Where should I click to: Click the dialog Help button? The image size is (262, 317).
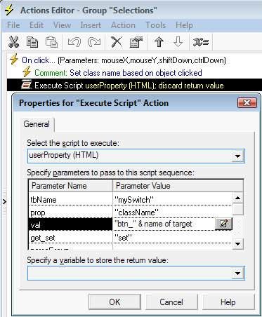tap(228, 302)
